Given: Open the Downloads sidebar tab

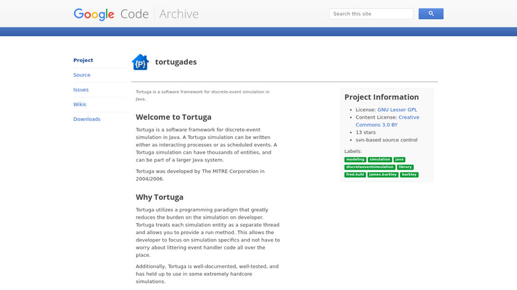Looking at the screenshot, I should 87,119.
